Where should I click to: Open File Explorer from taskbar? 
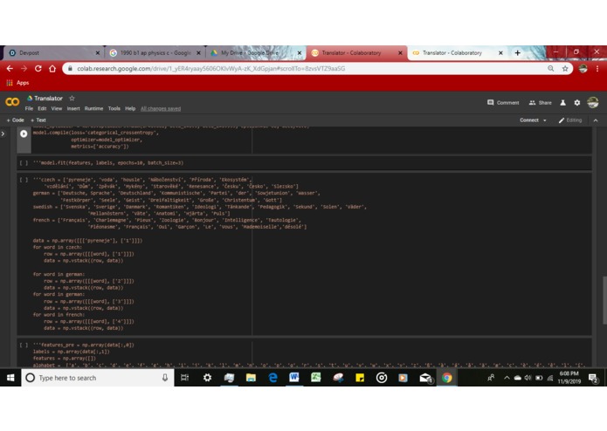point(251,378)
